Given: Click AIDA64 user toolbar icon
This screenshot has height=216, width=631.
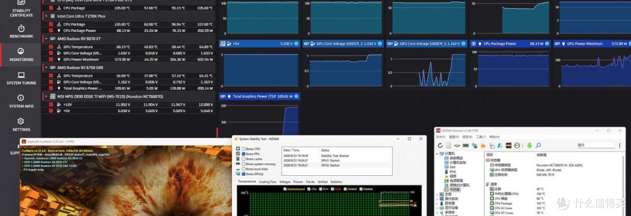Looking at the screenshot, I should 500,145.
